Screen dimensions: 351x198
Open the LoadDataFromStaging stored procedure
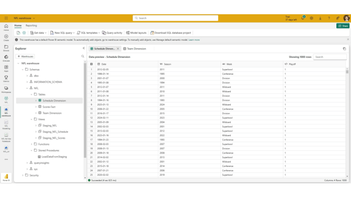tap(54, 157)
